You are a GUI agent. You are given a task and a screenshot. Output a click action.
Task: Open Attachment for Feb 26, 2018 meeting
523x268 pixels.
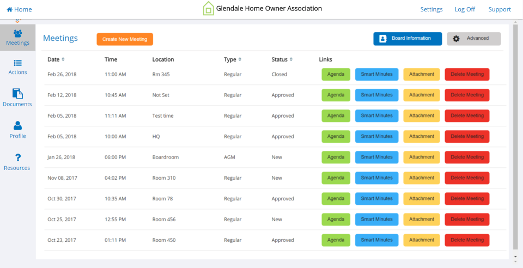pos(422,74)
